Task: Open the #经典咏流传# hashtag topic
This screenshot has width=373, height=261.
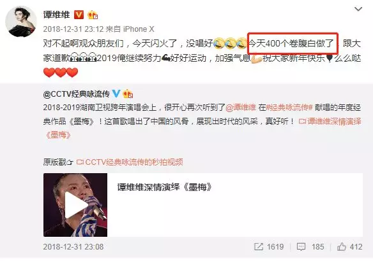Action: pyautogui.click(x=289, y=108)
